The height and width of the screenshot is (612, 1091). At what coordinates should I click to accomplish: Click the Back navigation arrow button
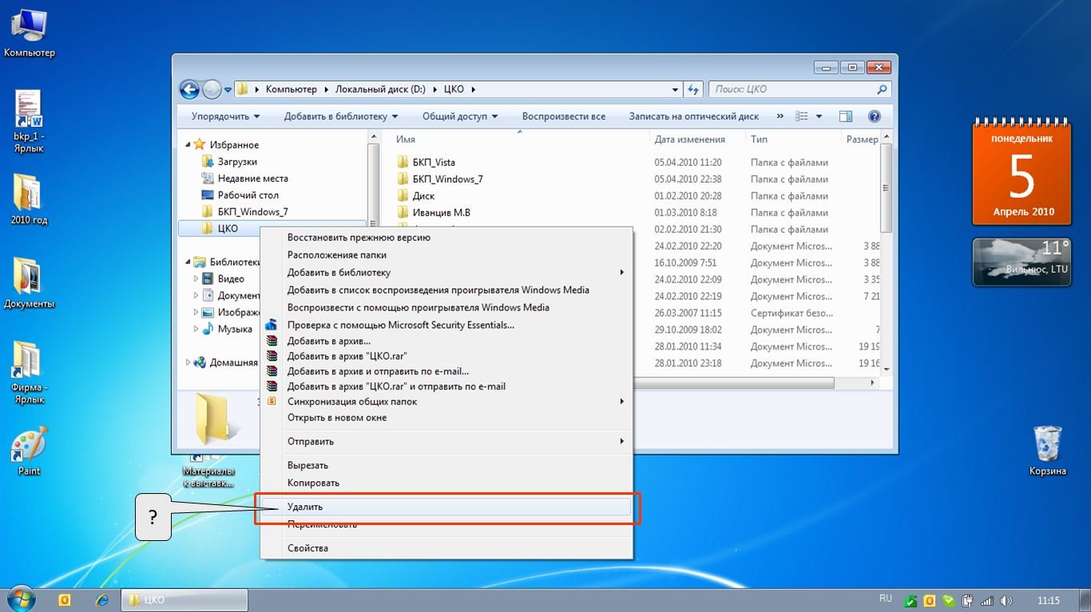click(x=189, y=89)
